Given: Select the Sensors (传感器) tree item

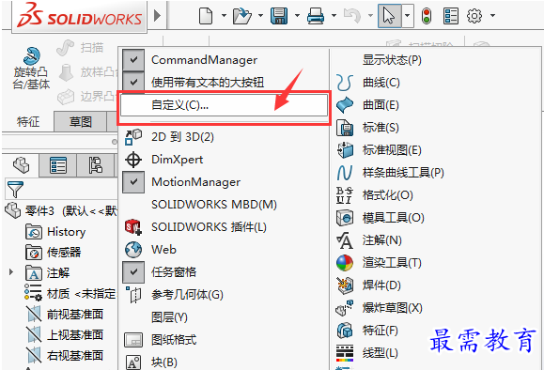Looking at the screenshot, I should 53,252.
